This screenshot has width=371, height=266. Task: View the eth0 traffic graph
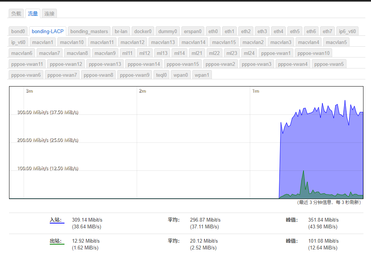213,31
